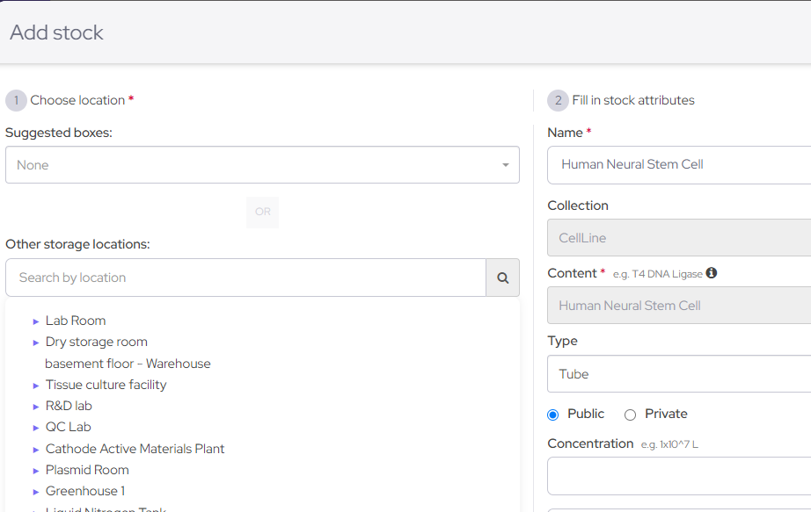Expand the Dry storage room node
This screenshot has height=512, width=811.
point(35,342)
